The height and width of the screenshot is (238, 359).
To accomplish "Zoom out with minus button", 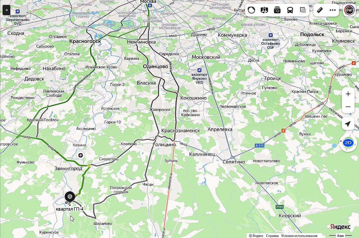I will point(348,107).
